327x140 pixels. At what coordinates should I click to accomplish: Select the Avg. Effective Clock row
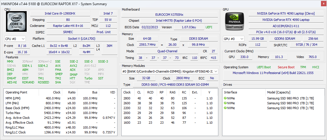(x=60, y=123)
